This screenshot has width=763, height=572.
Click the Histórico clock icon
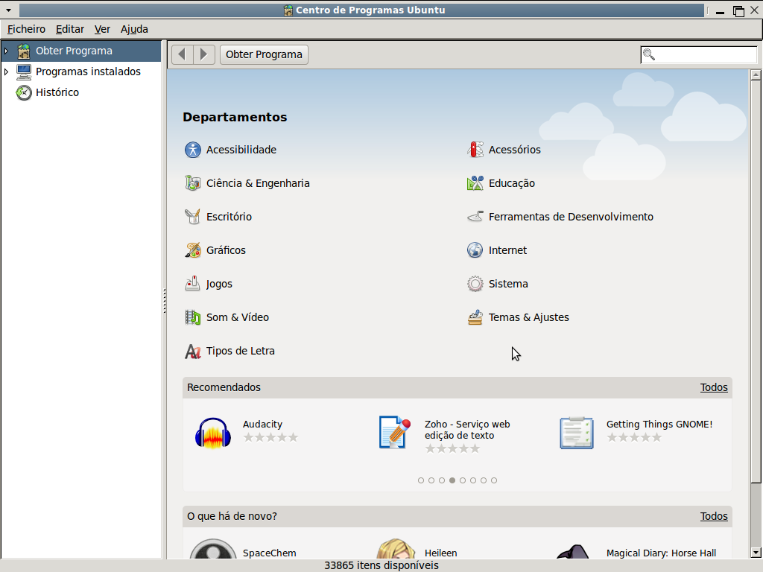(x=24, y=92)
